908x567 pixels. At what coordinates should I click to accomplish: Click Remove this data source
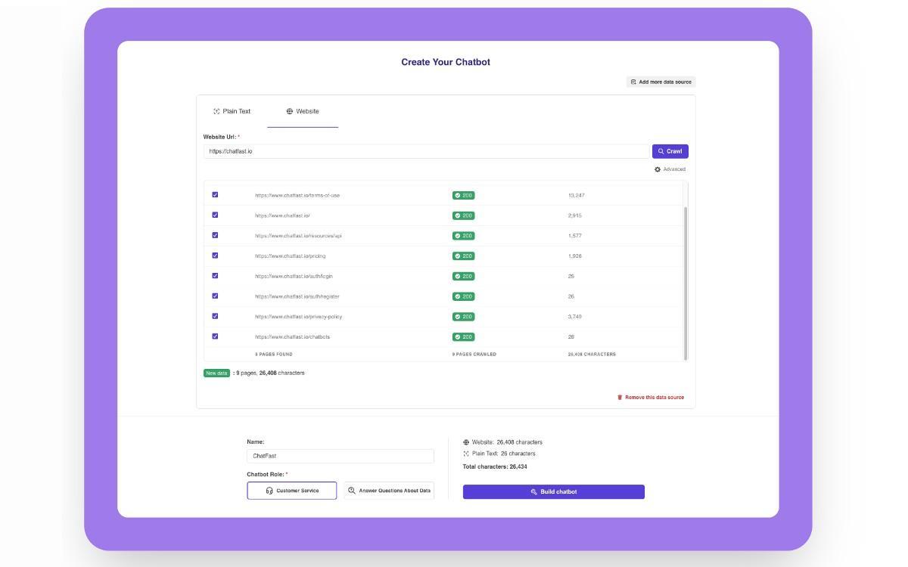coord(655,396)
